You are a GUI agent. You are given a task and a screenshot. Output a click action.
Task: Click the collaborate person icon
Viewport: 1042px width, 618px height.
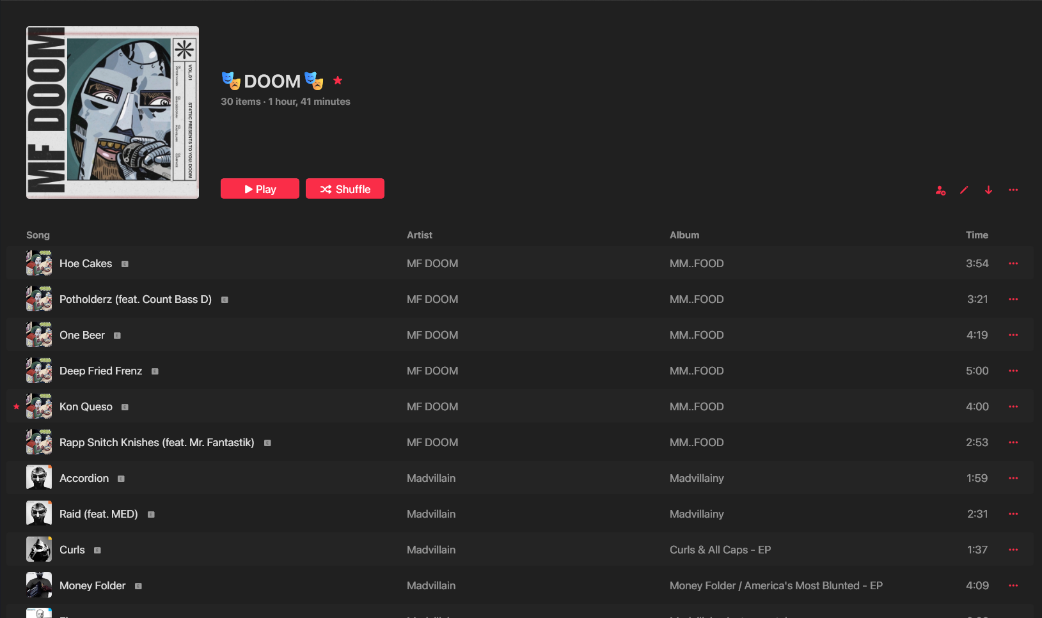[940, 190]
